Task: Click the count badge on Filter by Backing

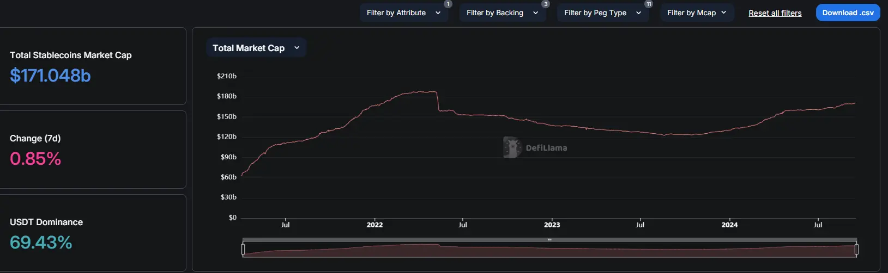Action: (x=546, y=4)
